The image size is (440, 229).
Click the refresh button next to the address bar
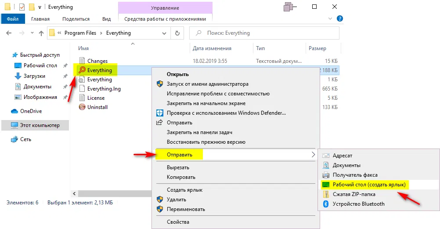[177, 33]
